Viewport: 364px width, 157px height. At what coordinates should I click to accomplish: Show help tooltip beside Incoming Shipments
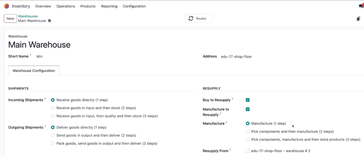[45, 99]
